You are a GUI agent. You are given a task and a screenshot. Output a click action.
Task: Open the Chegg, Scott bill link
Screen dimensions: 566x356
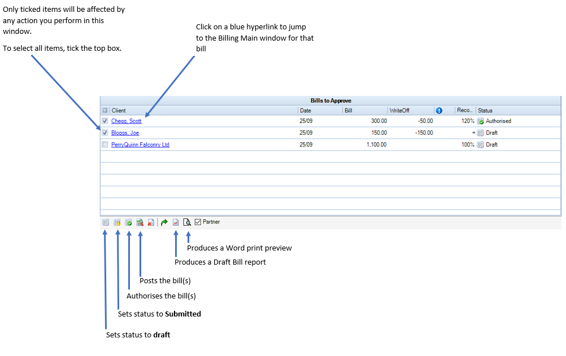pos(127,121)
